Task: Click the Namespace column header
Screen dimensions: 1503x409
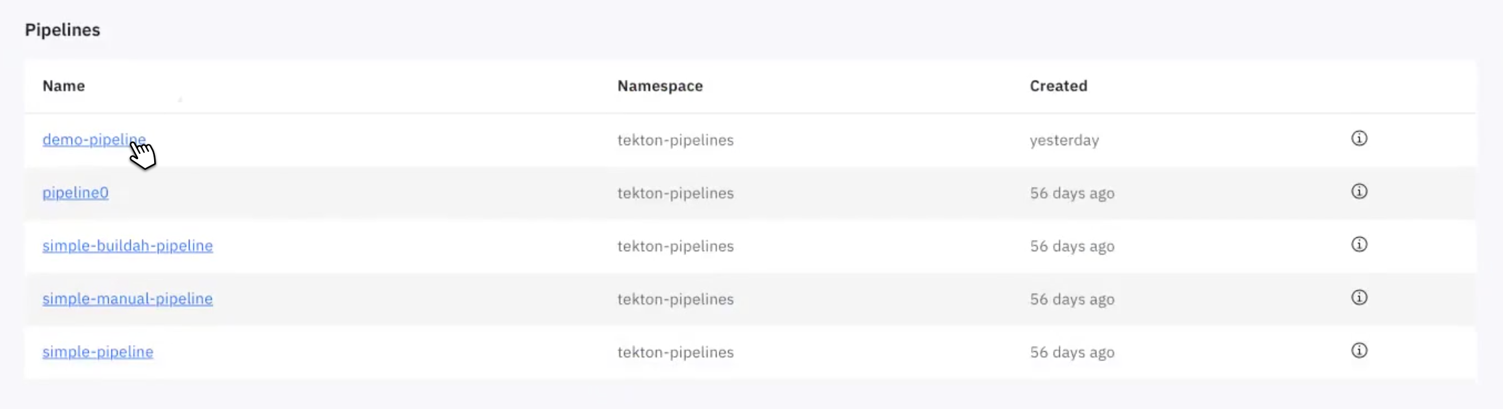Action: click(x=661, y=85)
